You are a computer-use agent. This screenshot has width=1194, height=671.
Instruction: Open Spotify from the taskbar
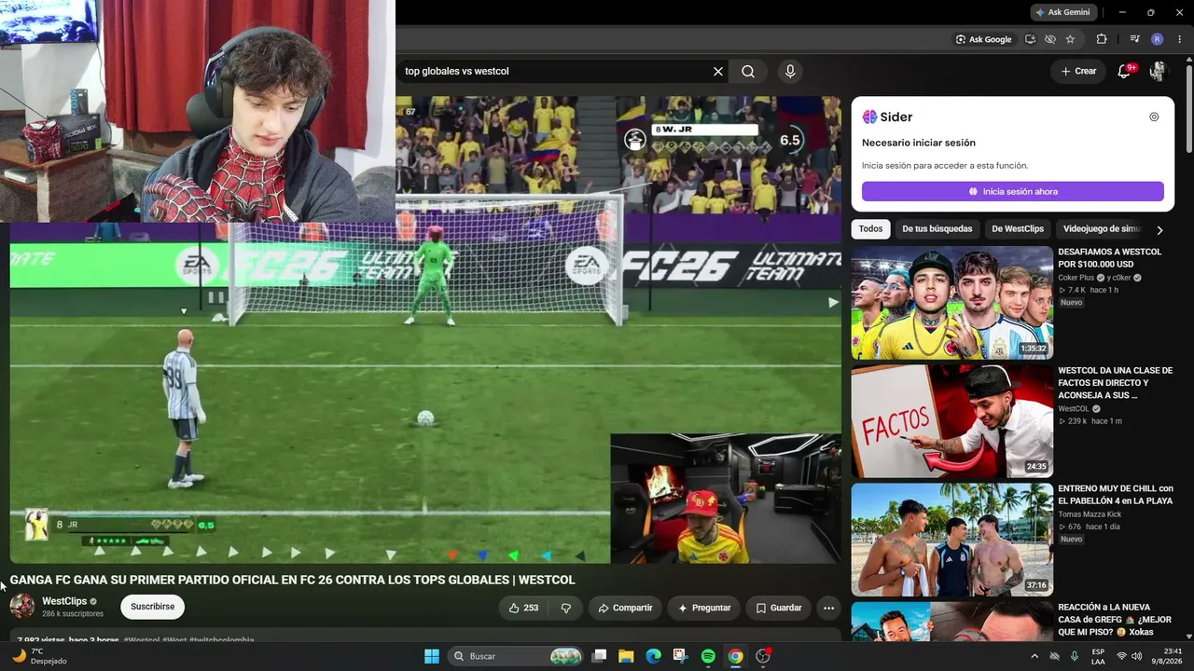pos(708,656)
